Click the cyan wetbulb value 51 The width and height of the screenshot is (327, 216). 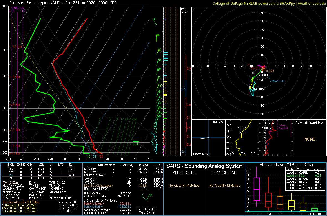94,156
